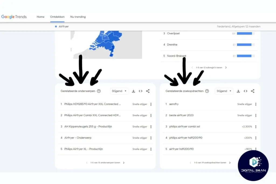Download Gerelateerde zoekopdrachten data as CSV
The height and width of the screenshot is (184, 276).
[238, 91]
